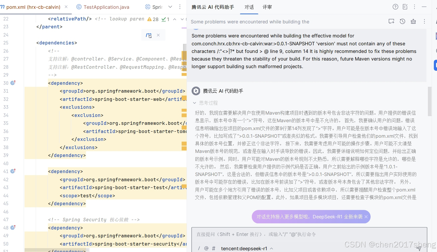This screenshot has width=437, height=252.
Task: Clear conversation with the broom icon
Action: click(413, 21)
